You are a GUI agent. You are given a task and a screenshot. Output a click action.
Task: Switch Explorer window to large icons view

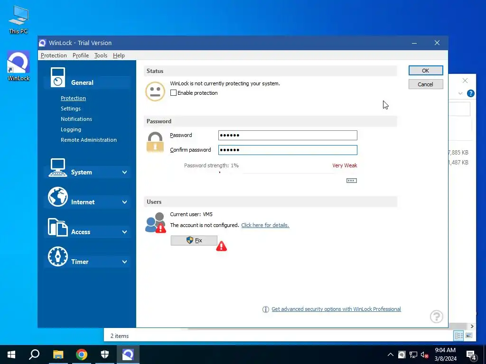coord(469,336)
